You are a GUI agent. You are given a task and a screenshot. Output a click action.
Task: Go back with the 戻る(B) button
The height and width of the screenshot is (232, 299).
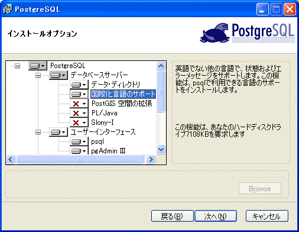pos(173,216)
